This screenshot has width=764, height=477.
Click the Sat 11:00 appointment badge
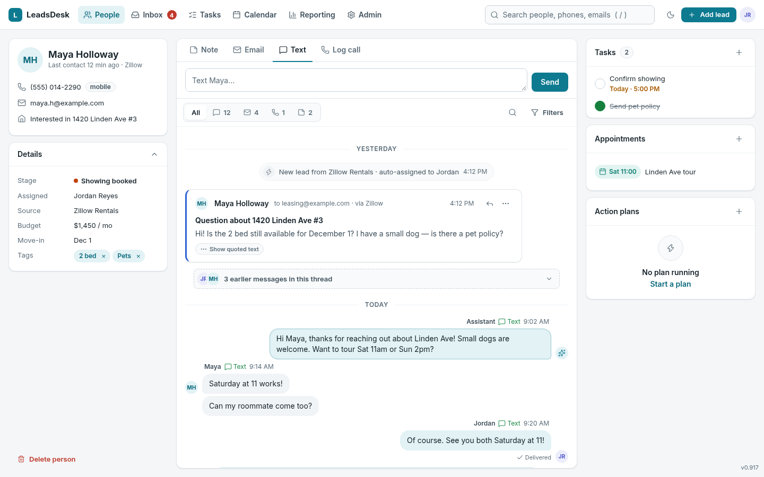(x=618, y=172)
